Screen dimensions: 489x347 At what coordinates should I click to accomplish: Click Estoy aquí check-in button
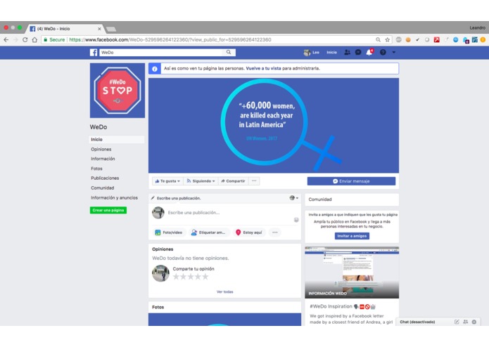(x=249, y=233)
